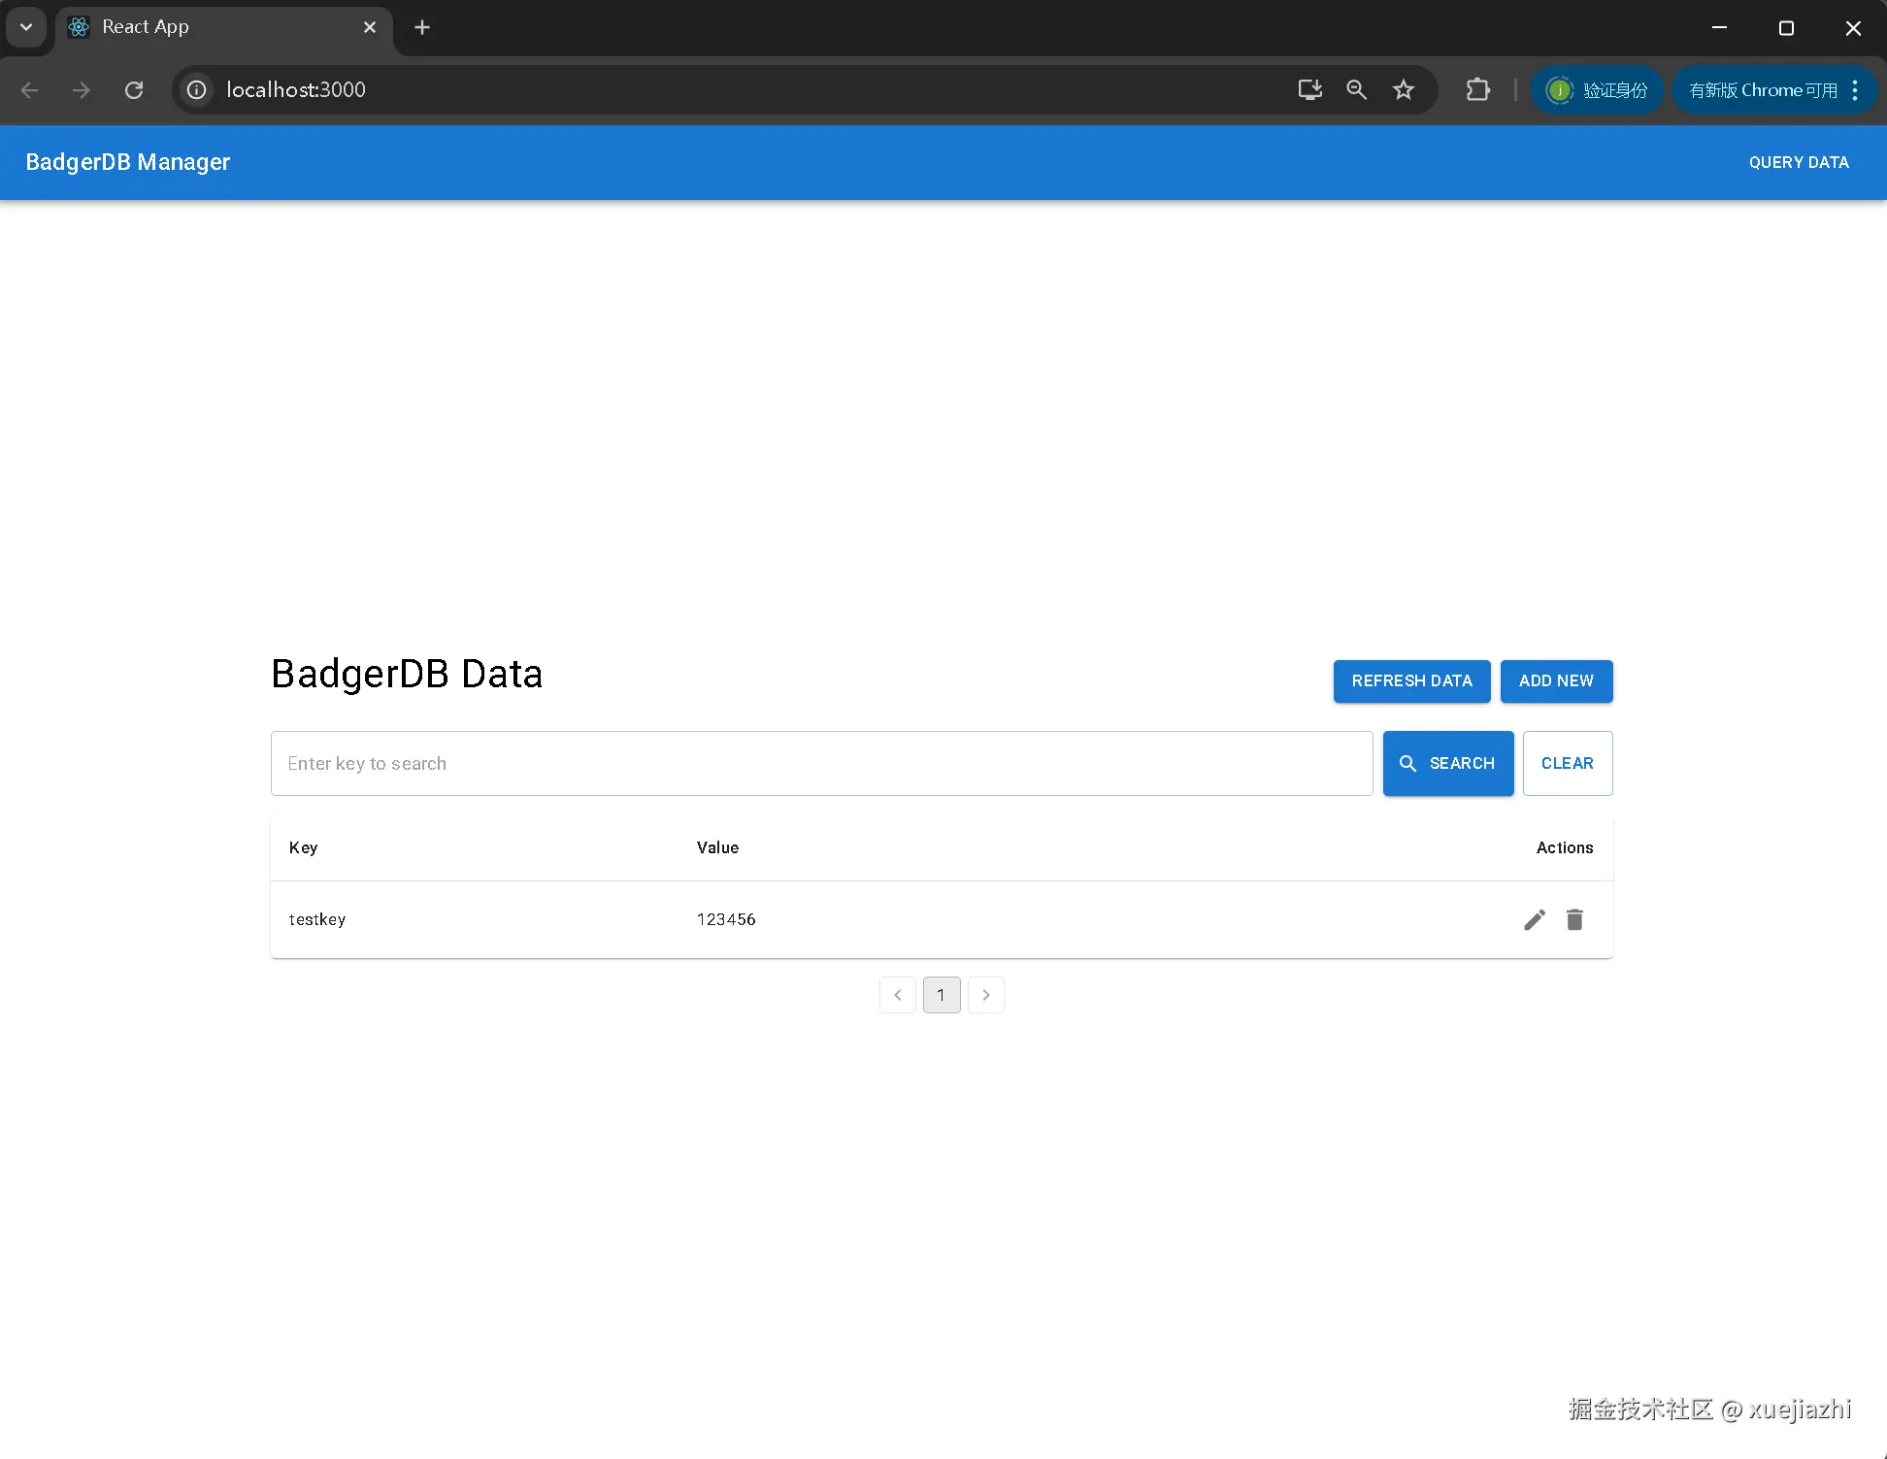Click the ADD NEW button

(x=1556, y=681)
